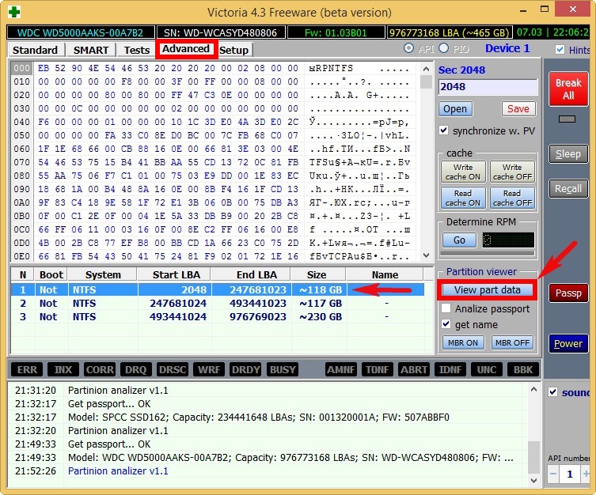Image resolution: width=596 pixels, height=495 pixels.
Task: Select the API mode radio button
Action: [409, 48]
